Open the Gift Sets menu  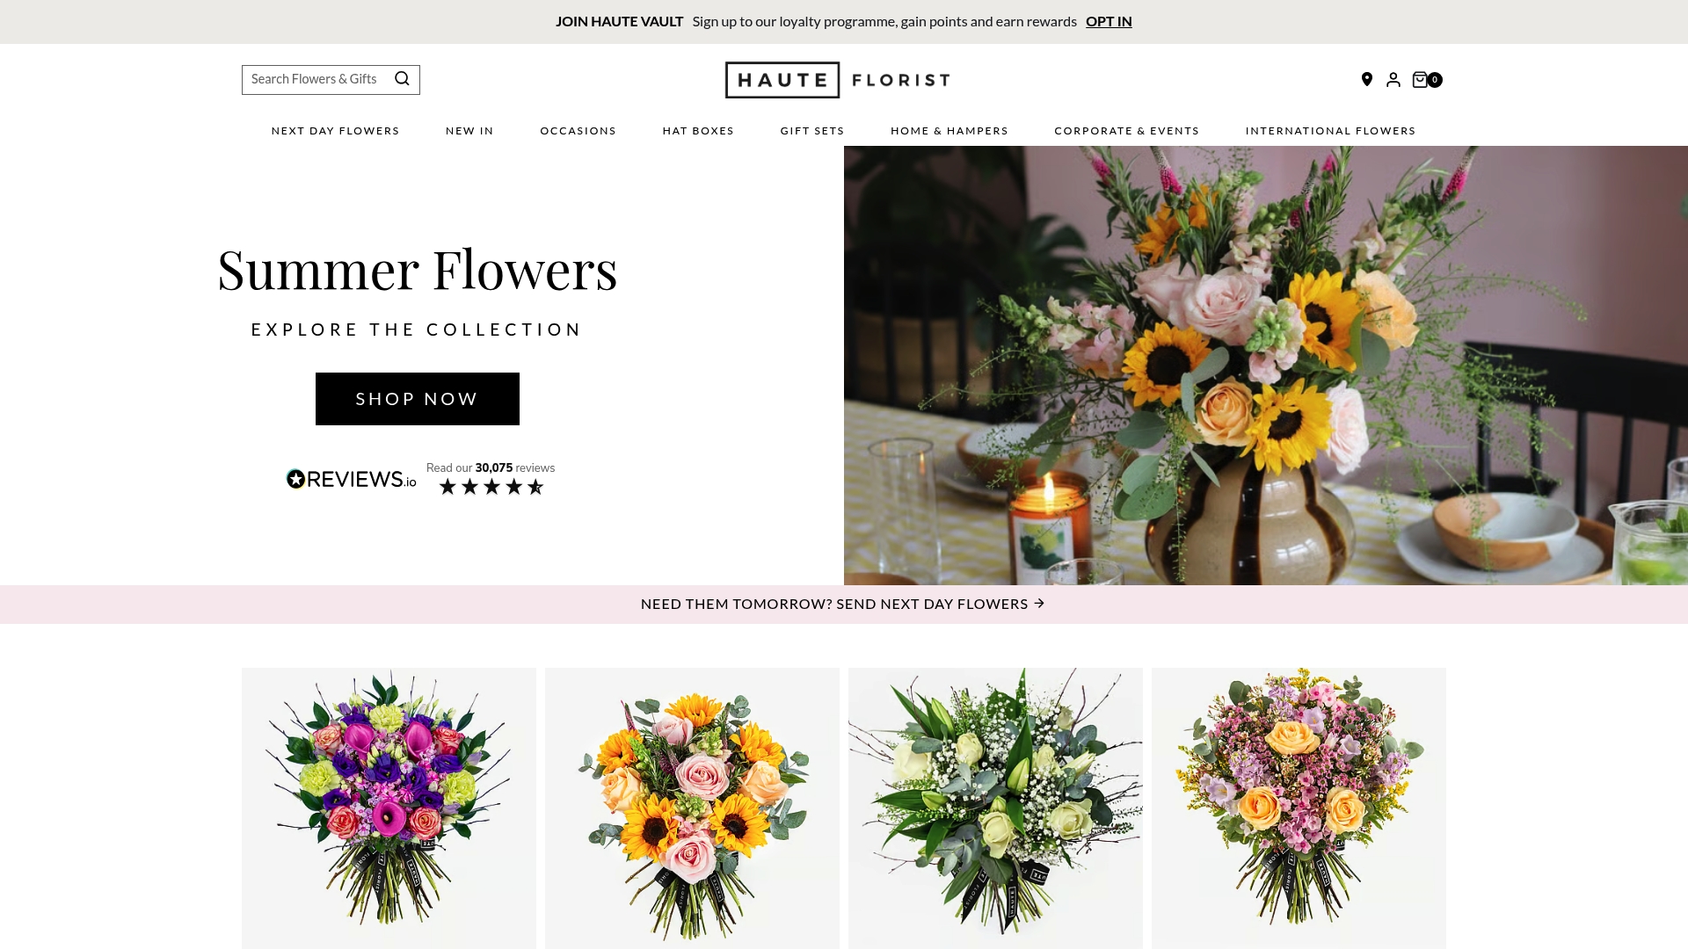coord(812,131)
